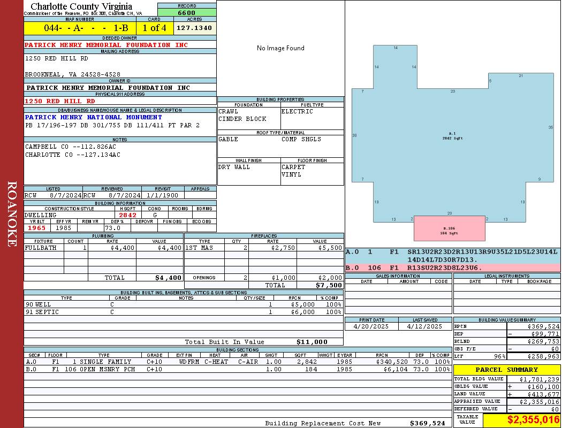Select 'PATRICK HENRY NATIONAL MONUMENT' name
The image size is (562, 428).
(x=93, y=117)
